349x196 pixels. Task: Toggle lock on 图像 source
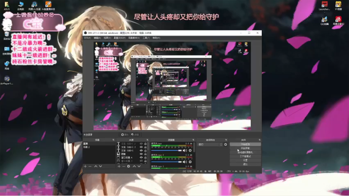[145, 154]
